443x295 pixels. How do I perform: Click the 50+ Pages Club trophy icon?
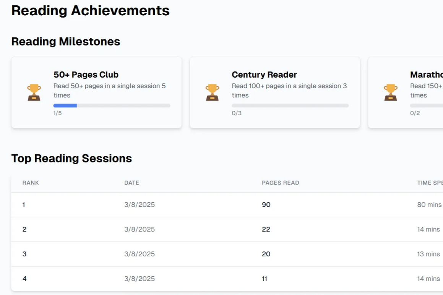pyautogui.click(x=34, y=92)
